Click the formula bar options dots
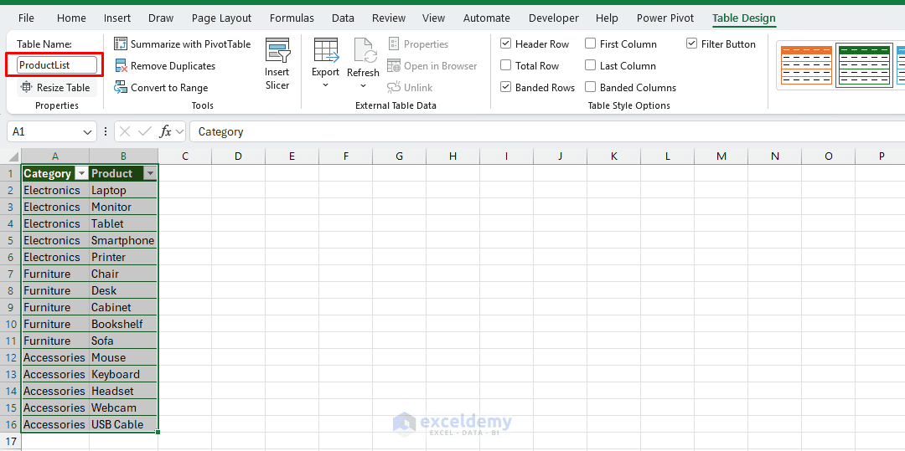Screen dimensions: 905x451 click(x=106, y=132)
